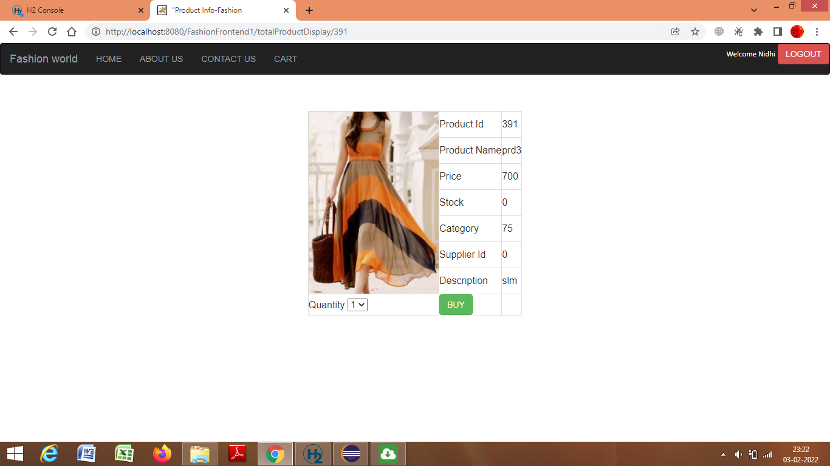Click the address bar URL
Viewport: 830px width, 466px height.
tap(227, 32)
